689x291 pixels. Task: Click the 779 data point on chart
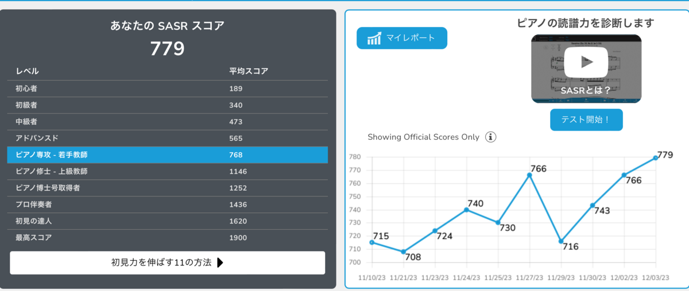[655, 158]
